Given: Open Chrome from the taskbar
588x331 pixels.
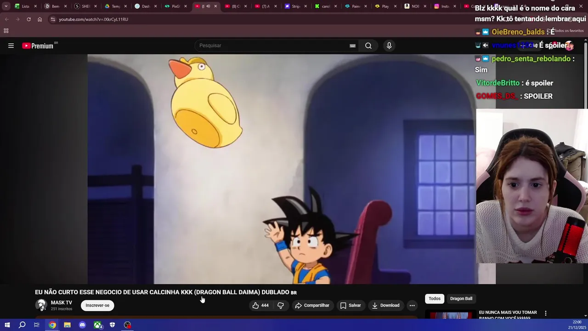Looking at the screenshot, I should click(x=52, y=325).
